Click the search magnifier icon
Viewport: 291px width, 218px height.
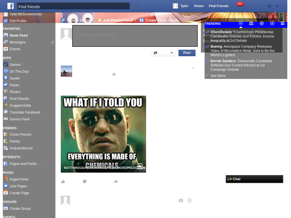coord(137,6)
